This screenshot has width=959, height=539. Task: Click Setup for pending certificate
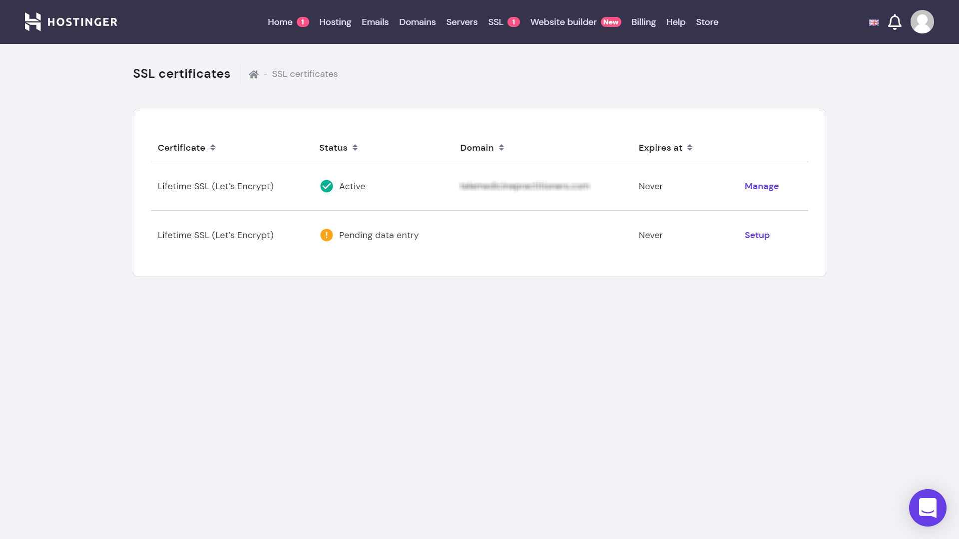[x=757, y=235]
